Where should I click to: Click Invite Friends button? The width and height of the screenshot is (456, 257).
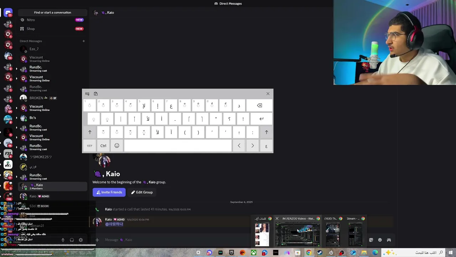tap(109, 192)
